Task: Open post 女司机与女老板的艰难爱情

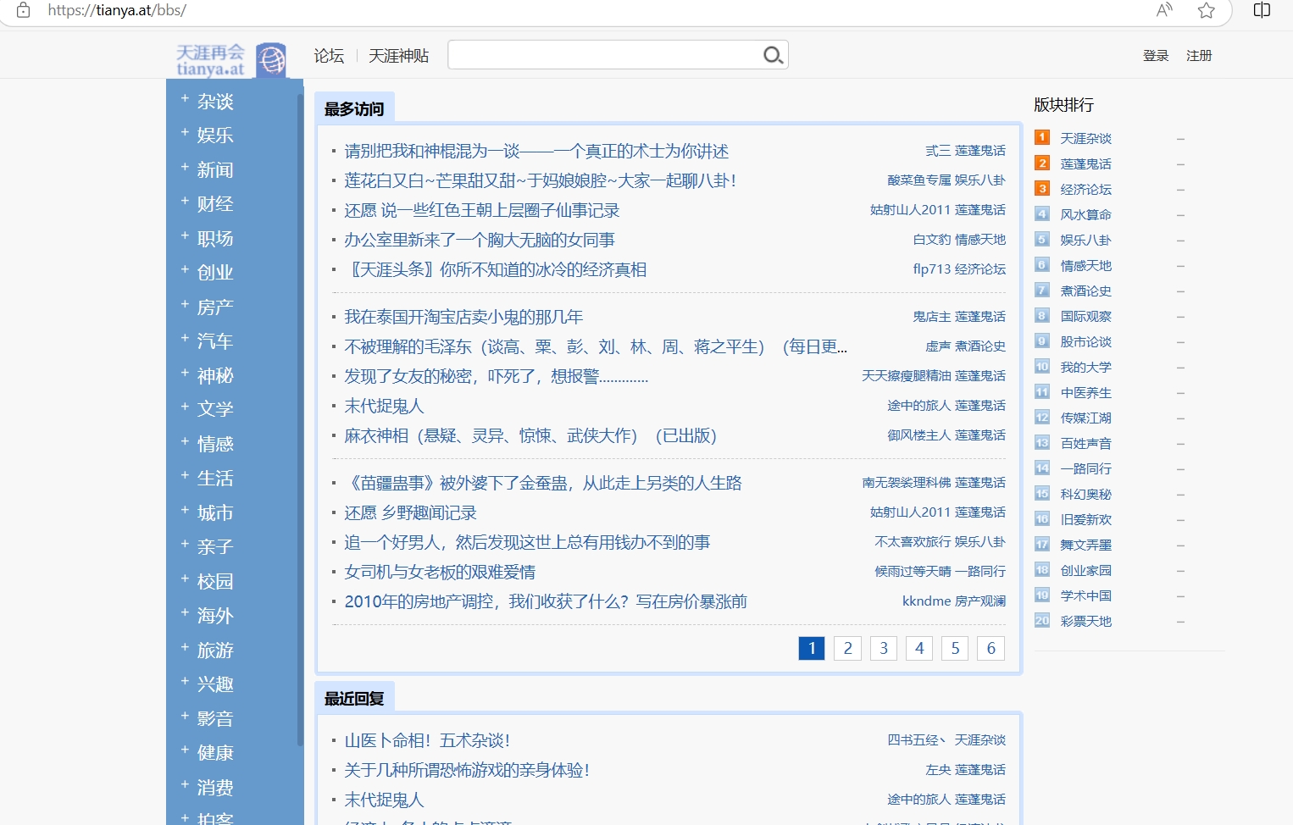Action: pyautogui.click(x=440, y=573)
